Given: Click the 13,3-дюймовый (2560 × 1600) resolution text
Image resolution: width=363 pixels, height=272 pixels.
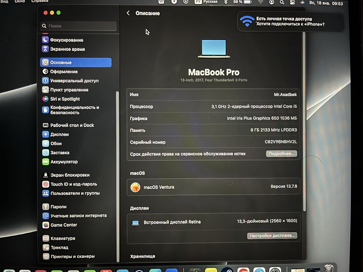Looking at the screenshot, I should (267, 221).
